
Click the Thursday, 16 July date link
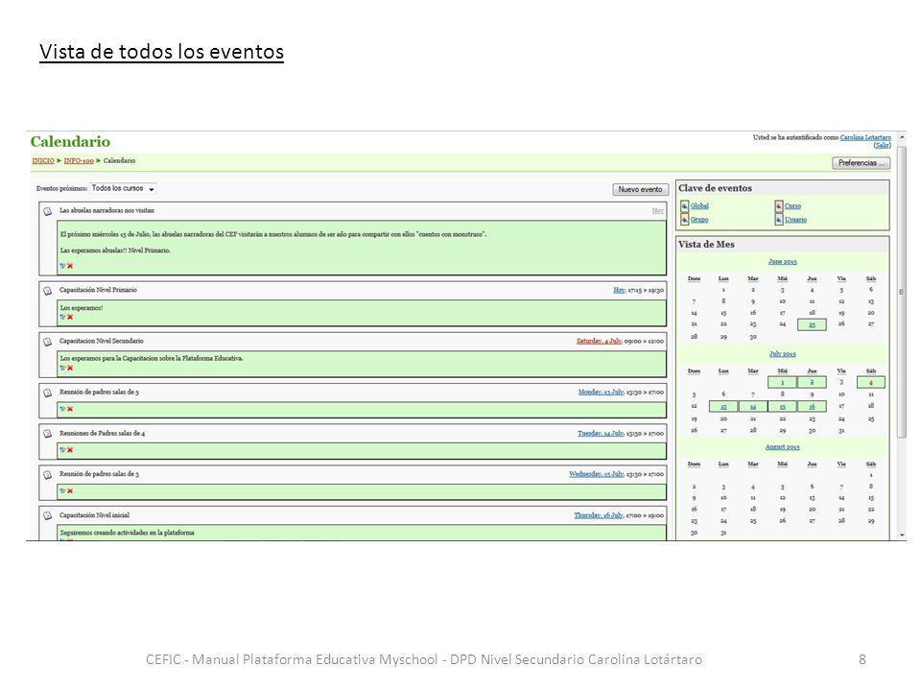point(599,514)
